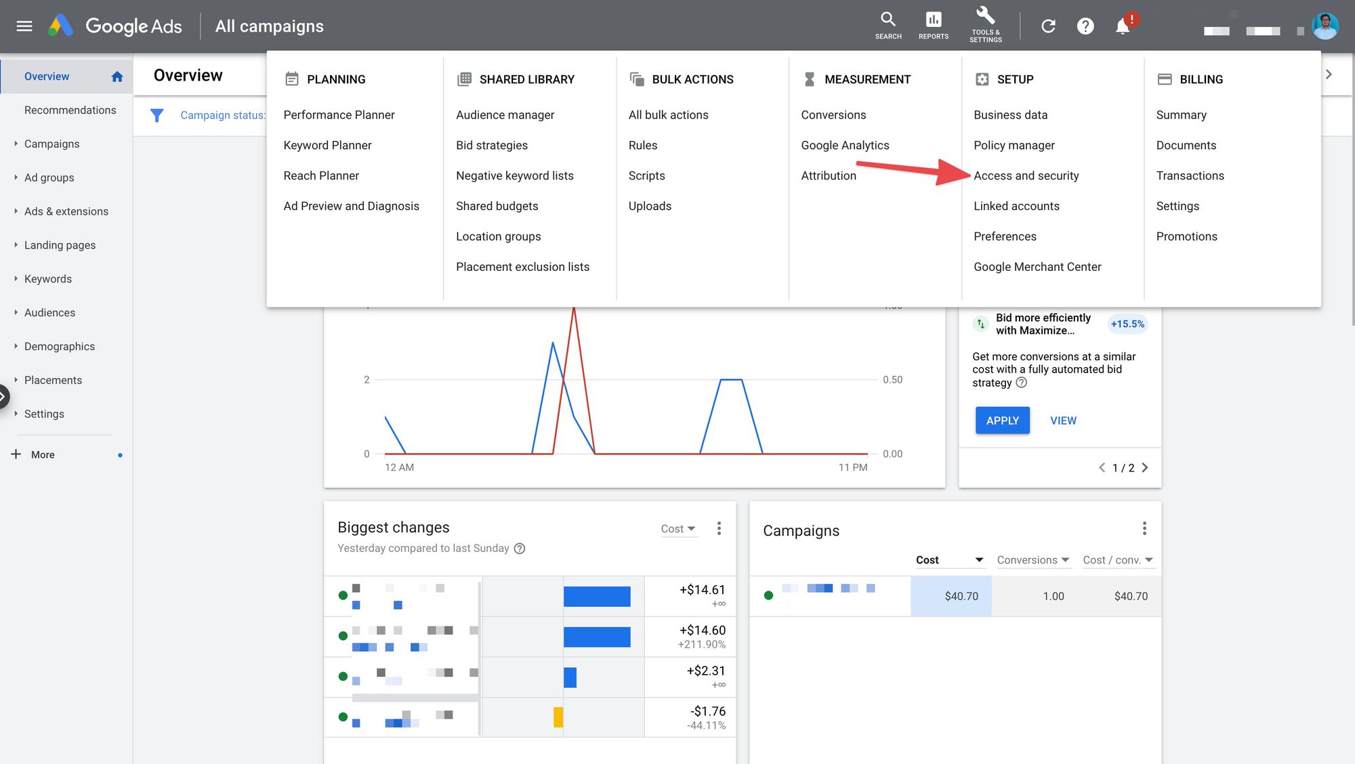Open Conversions under Measurement
This screenshot has width=1355, height=764.
[x=833, y=115]
